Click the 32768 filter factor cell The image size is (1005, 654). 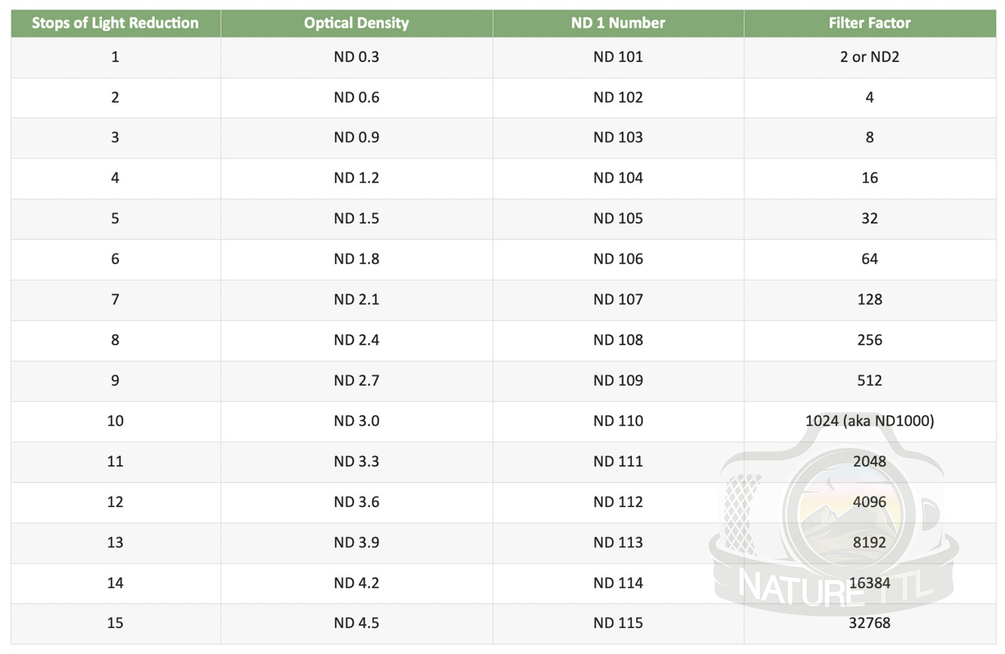point(869,623)
